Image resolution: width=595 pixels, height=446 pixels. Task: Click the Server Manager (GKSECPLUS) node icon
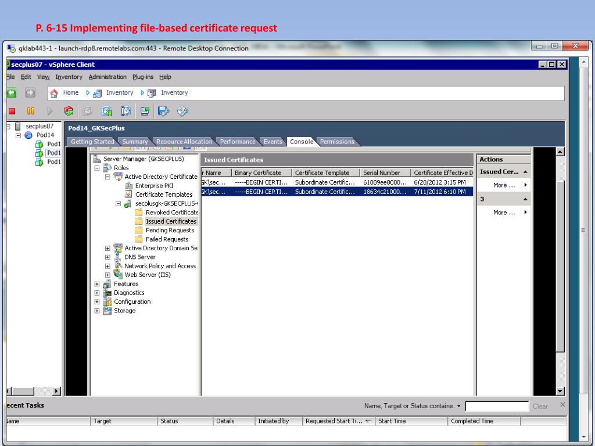pos(97,159)
